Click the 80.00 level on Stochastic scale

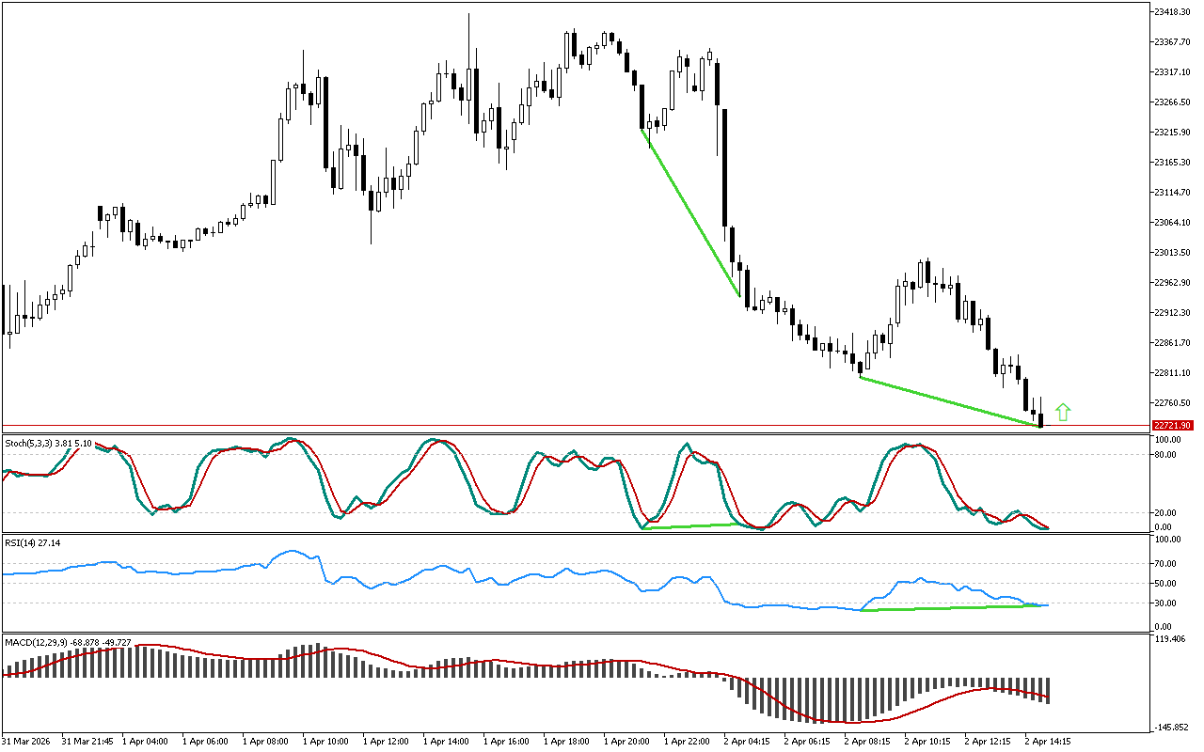[1167, 455]
